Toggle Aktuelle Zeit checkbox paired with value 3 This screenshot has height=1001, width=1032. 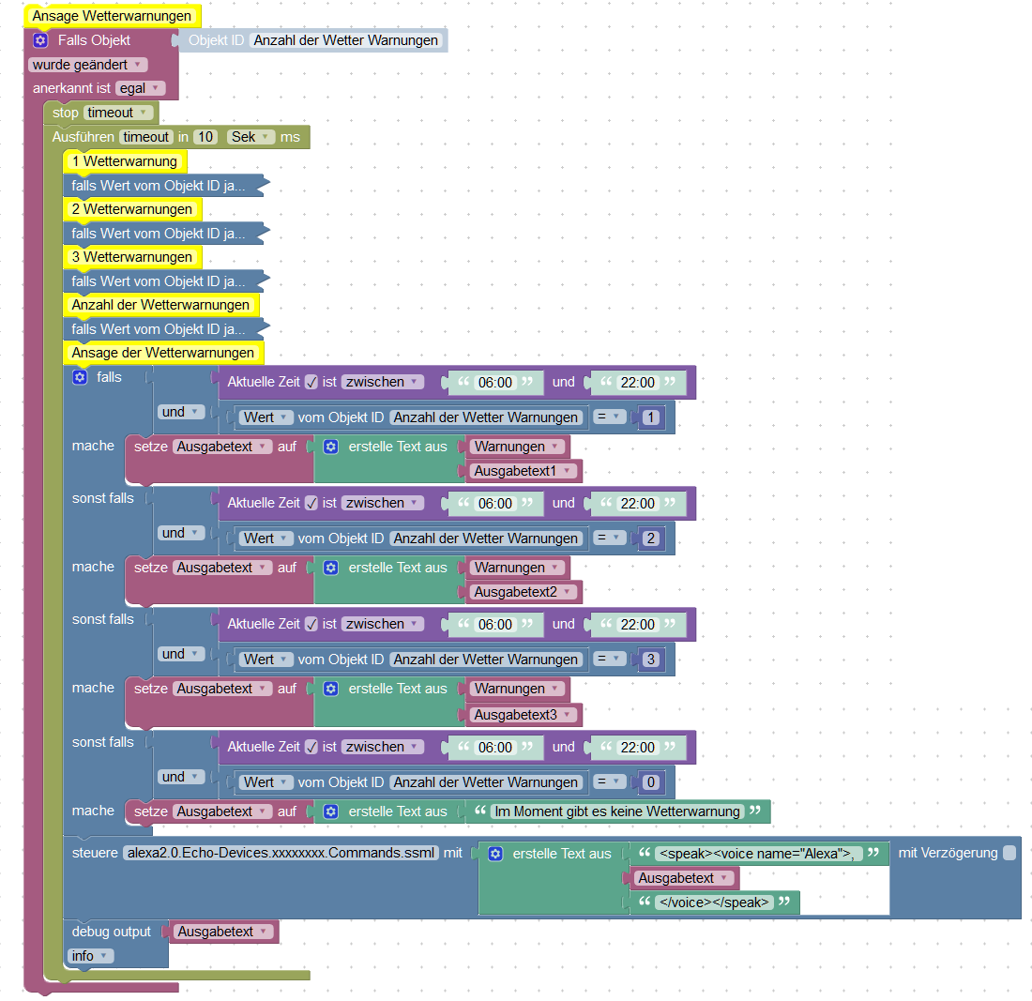click(311, 625)
